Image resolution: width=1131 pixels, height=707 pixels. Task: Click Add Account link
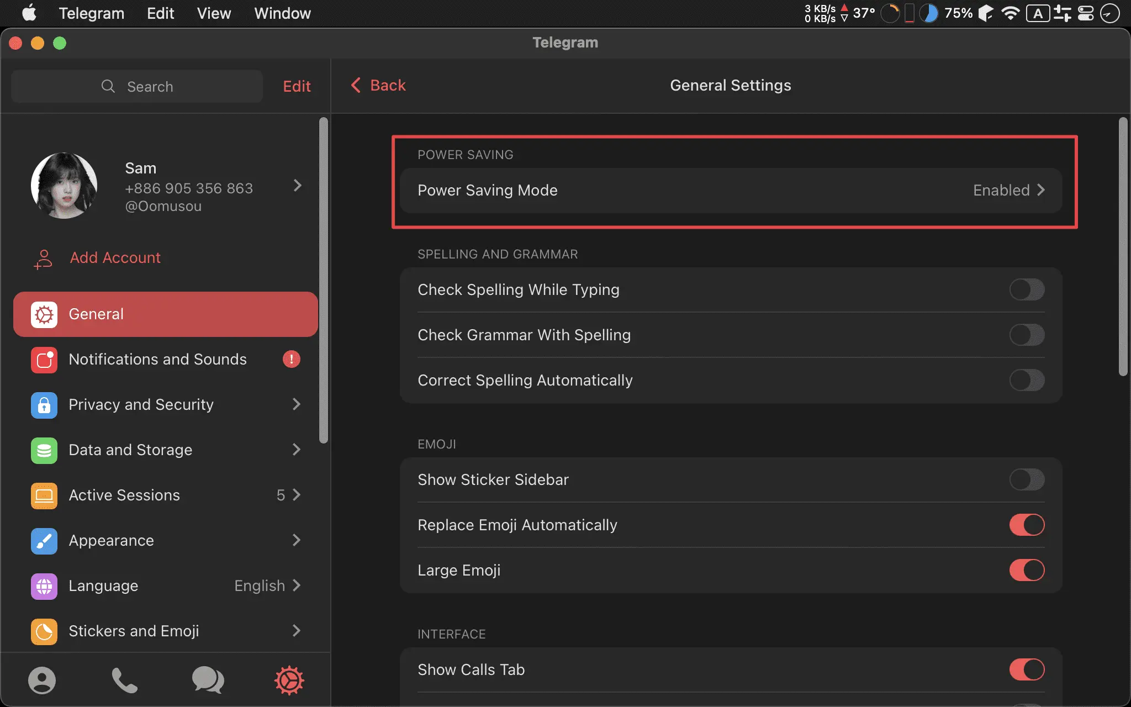point(115,257)
